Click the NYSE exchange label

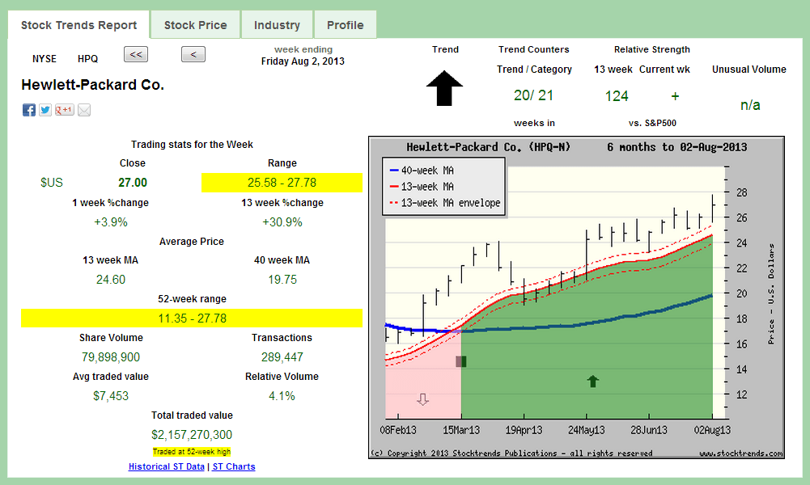pyautogui.click(x=45, y=59)
